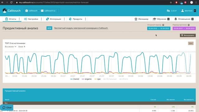
Task: Toggle the (none) series in legend
Action: click(75, 79)
